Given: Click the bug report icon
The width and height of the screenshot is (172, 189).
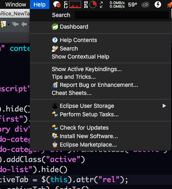Looking at the screenshot, I should click(55, 85).
